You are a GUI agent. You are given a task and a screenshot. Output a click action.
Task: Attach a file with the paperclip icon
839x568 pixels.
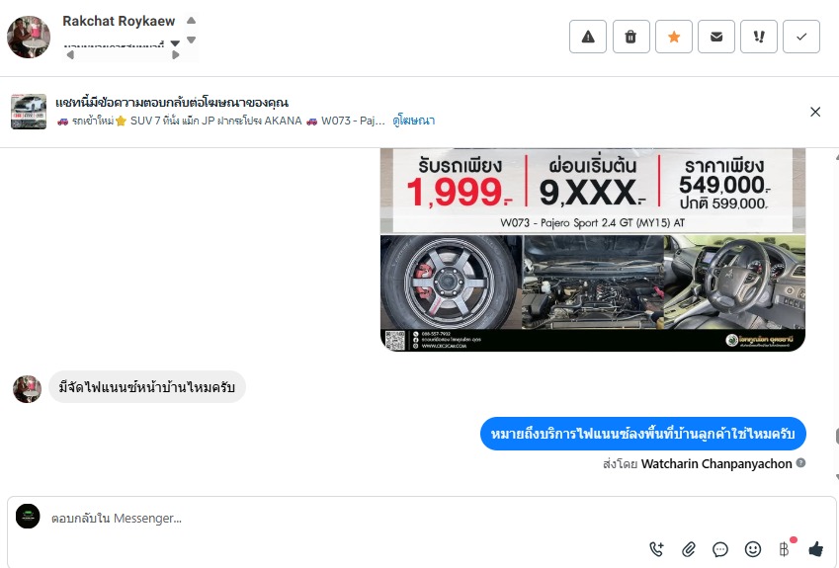pos(689,549)
